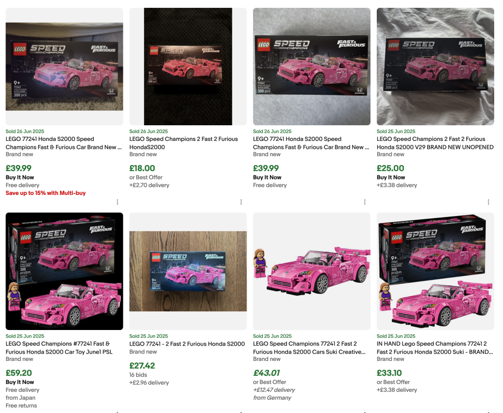Open the HondaS2000 listing title priced £18.00
This screenshot has width=503, height=413.
click(183, 143)
